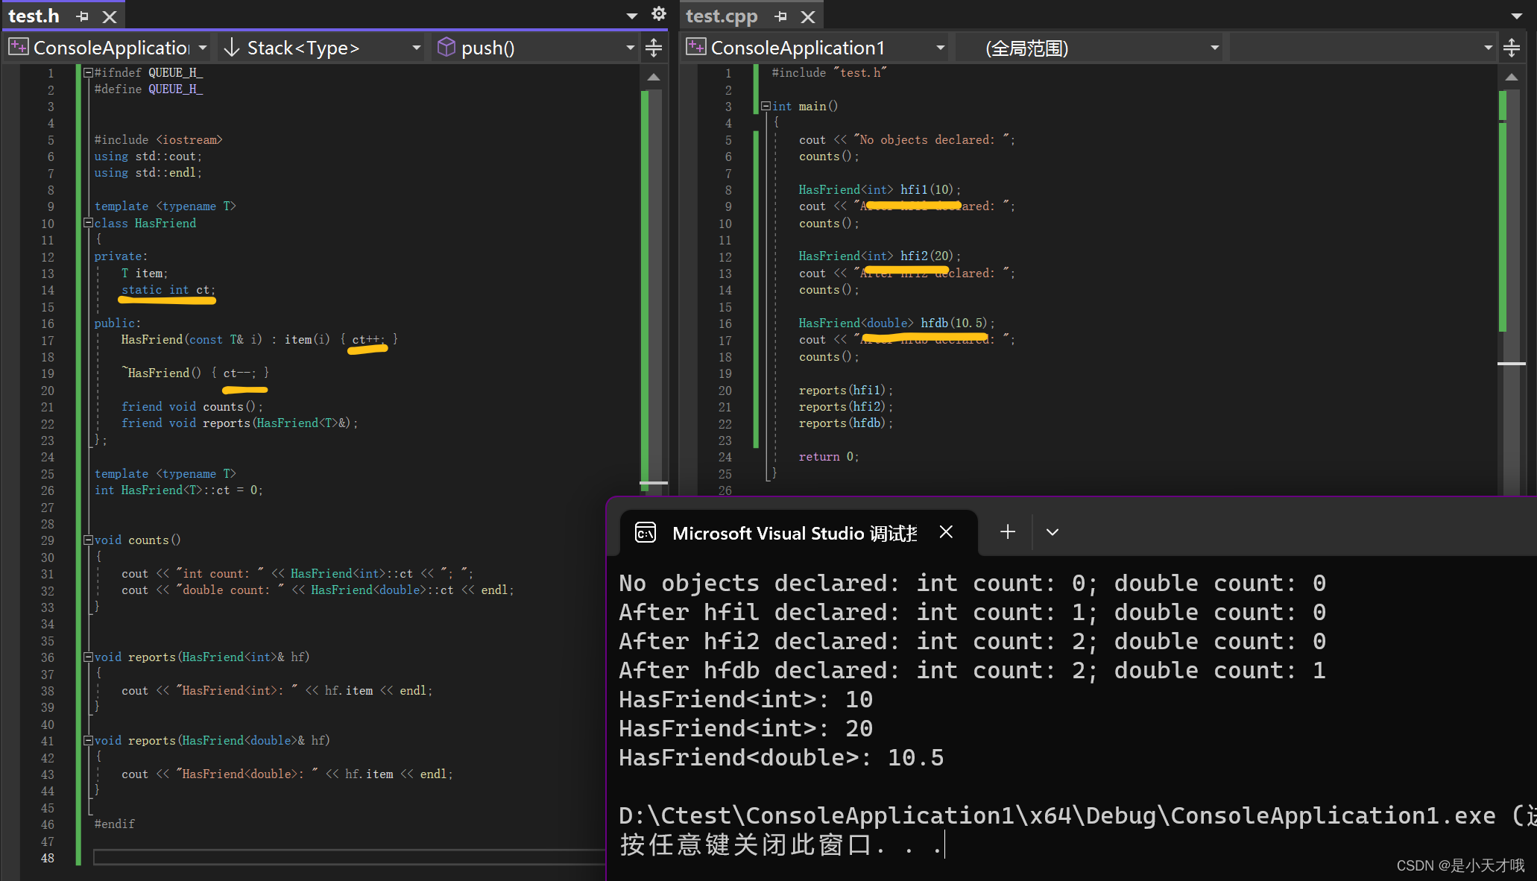Click the console icon in terminal tab
This screenshot has height=881, width=1537.
646,533
